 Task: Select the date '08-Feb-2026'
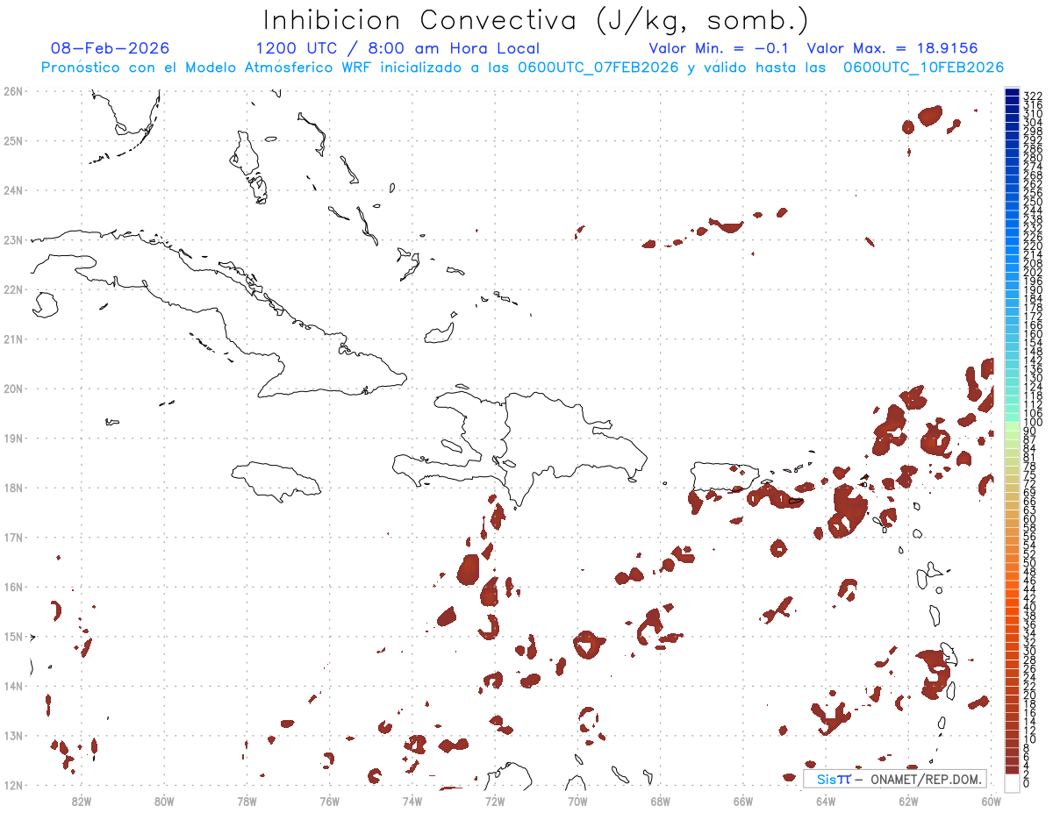click(x=110, y=48)
